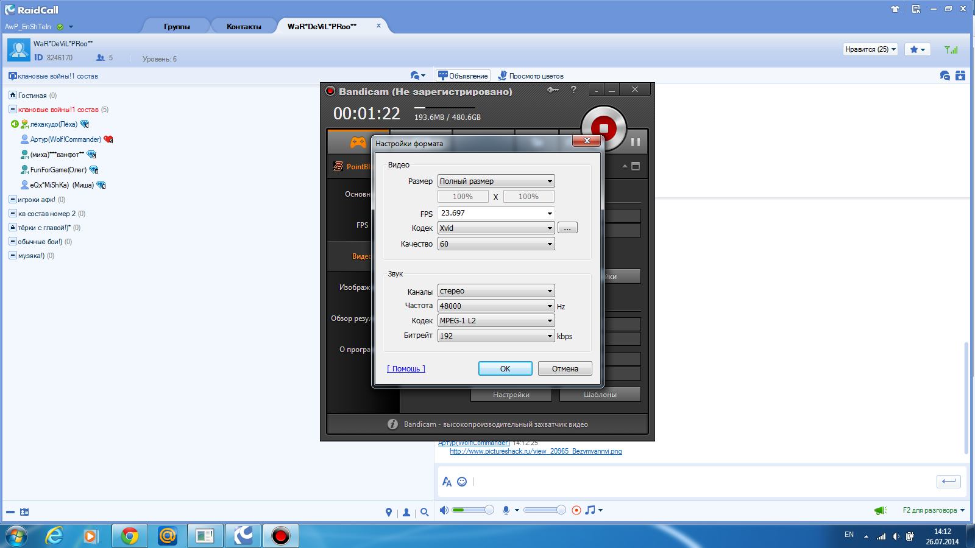This screenshot has height=548, width=975.
Task: Click the PointBlank target icon in Bandicam
Action: pos(338,166)
